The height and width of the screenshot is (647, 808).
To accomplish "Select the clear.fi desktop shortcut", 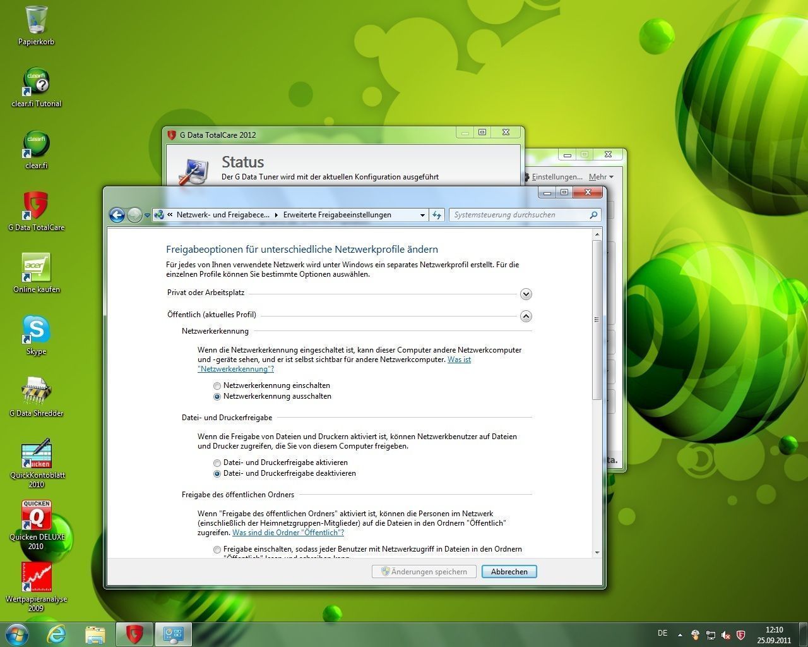I will [x=36, y=149].
